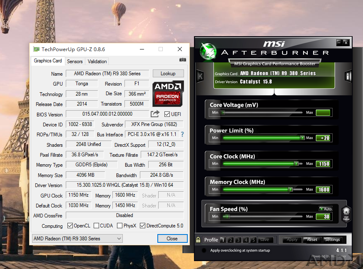The image size is (363, 269).
Task: Toggle Apply overclocking at system startup
Action: point(204,250)
